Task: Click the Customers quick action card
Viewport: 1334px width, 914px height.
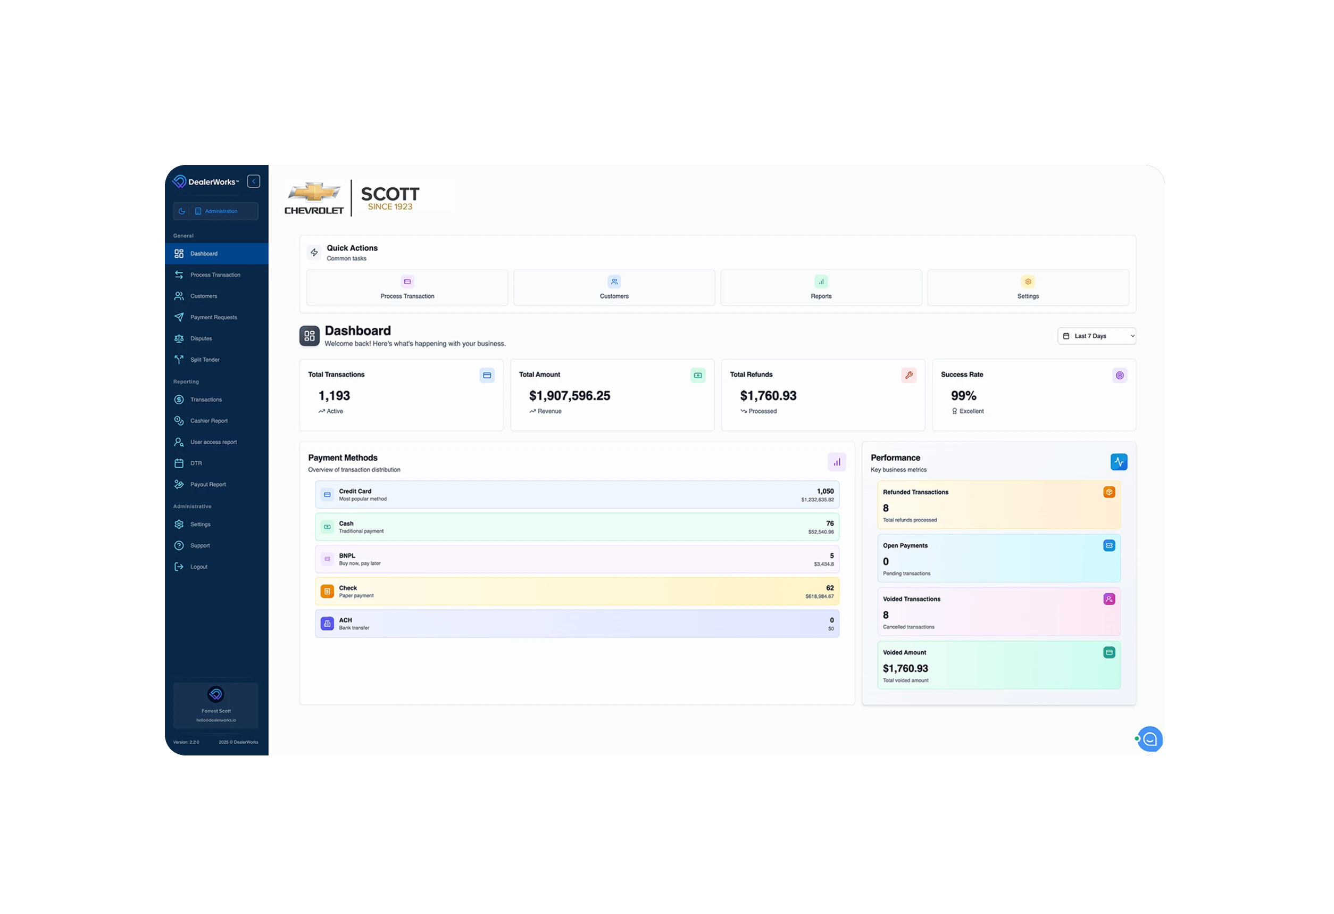Action: (614, 288)
